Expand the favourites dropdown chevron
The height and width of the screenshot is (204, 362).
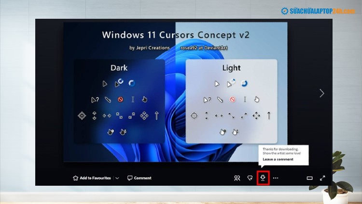pos(117,178)
